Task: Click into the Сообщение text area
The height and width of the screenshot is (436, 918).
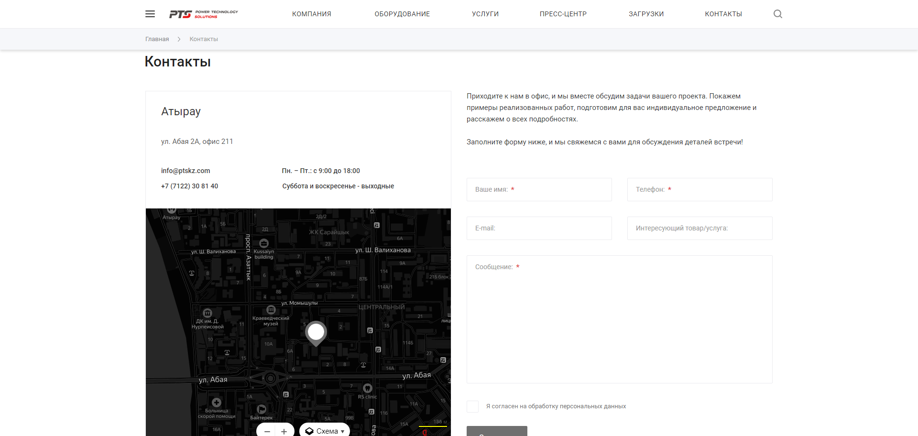Action: (x=620, y=319)
